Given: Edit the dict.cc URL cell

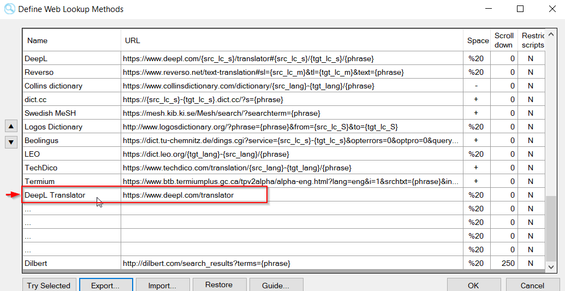Looking at the screenshot, I should point(292,99).
